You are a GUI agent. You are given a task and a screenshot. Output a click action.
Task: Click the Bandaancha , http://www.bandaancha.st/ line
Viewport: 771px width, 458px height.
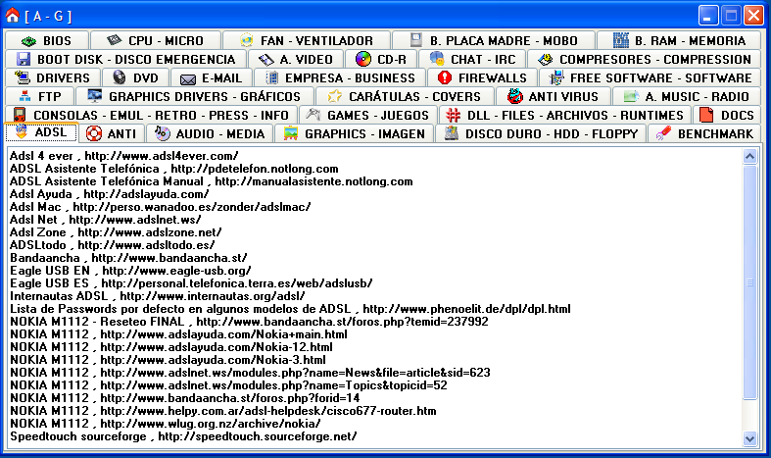pyautogui.click(x=128, y=258)
